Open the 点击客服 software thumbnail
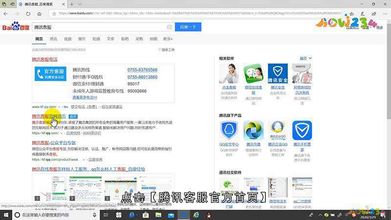391x220 pixels. (x=229, y=73)
